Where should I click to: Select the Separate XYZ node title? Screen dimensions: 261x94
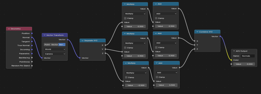coord(91,40)
